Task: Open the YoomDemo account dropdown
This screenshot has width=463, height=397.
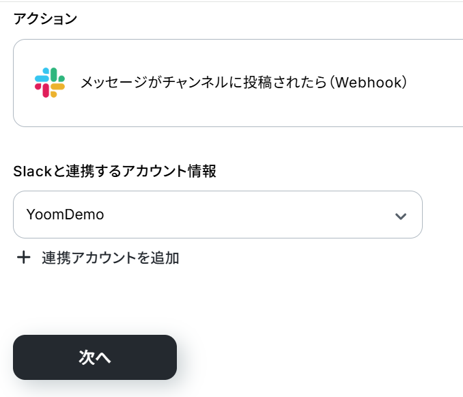Action: (218, 215)
